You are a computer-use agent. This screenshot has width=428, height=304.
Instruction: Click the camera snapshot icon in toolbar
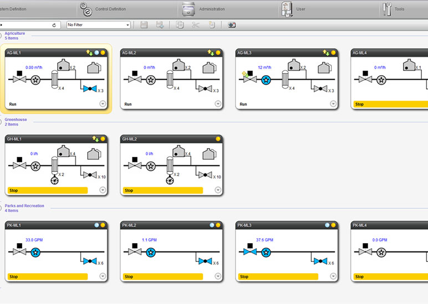pyautogui.click(x=232, y=25)
